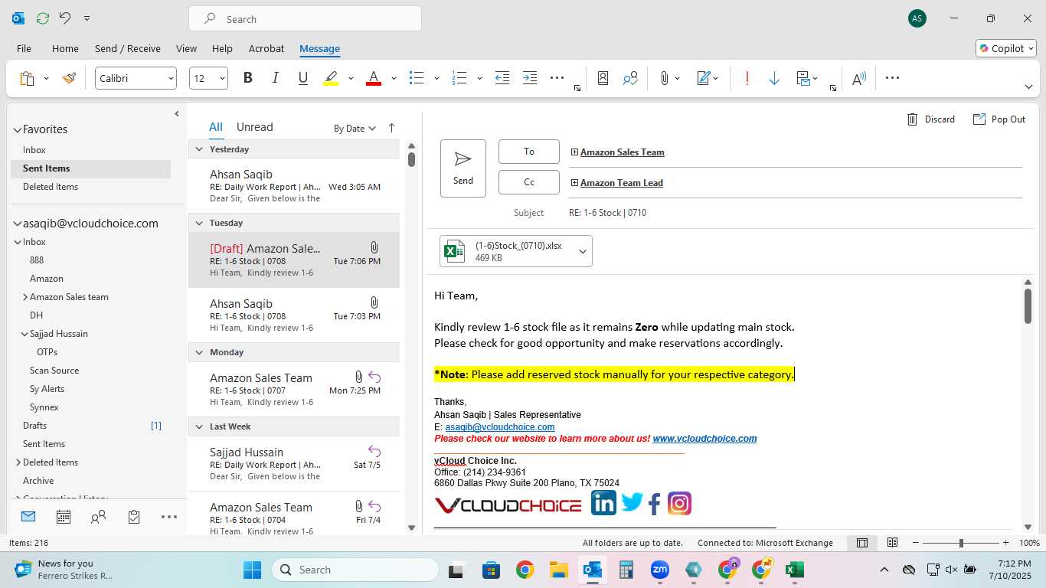Screen dimensions: 1046x588
Task: Click the Check Names icon
Action: click(630, 78)
